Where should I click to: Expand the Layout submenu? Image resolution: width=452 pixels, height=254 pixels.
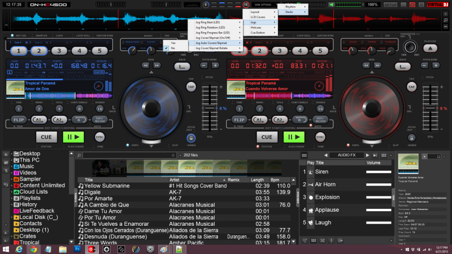pos(260,12)
